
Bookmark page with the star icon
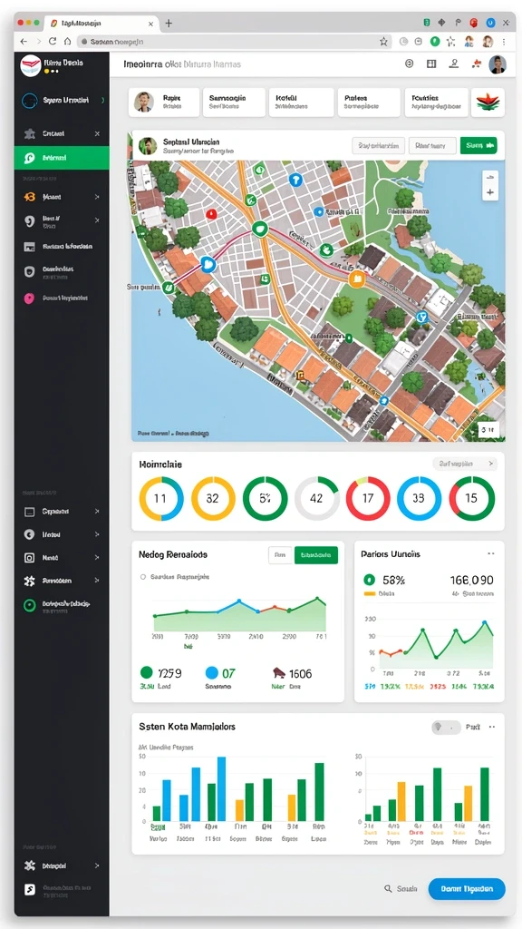[383, 42]
